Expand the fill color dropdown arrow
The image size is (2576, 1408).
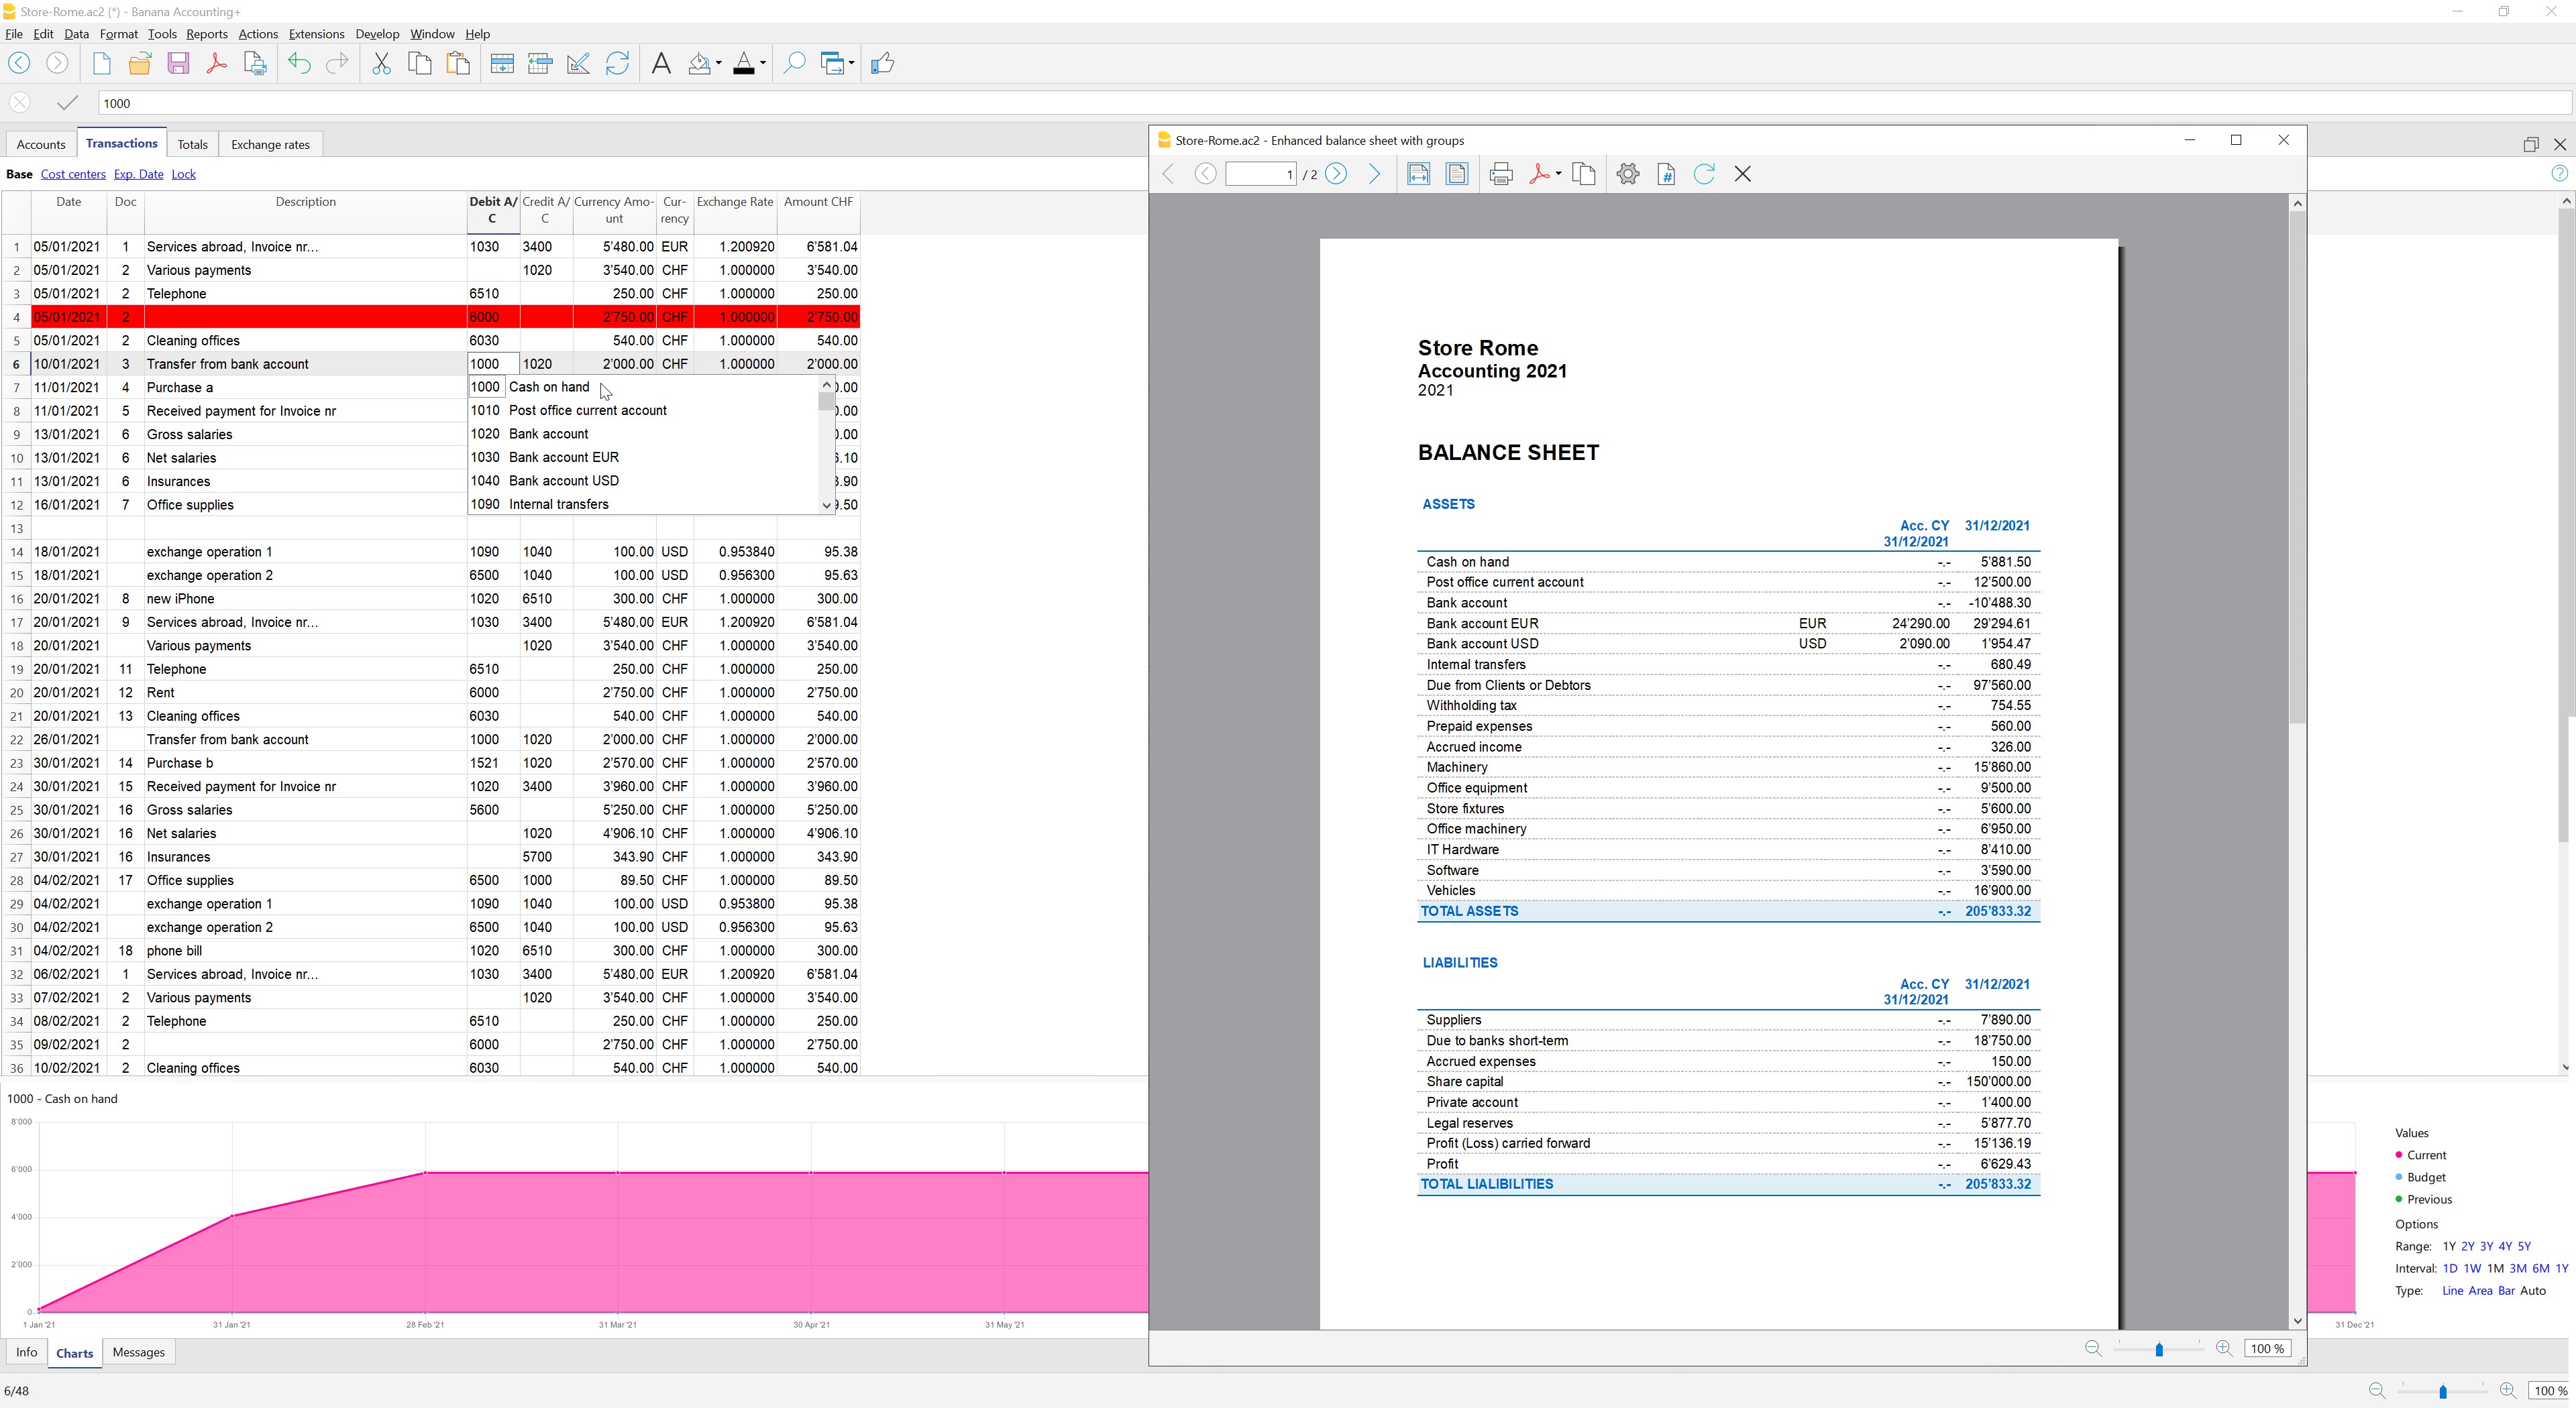pos(719,64)
